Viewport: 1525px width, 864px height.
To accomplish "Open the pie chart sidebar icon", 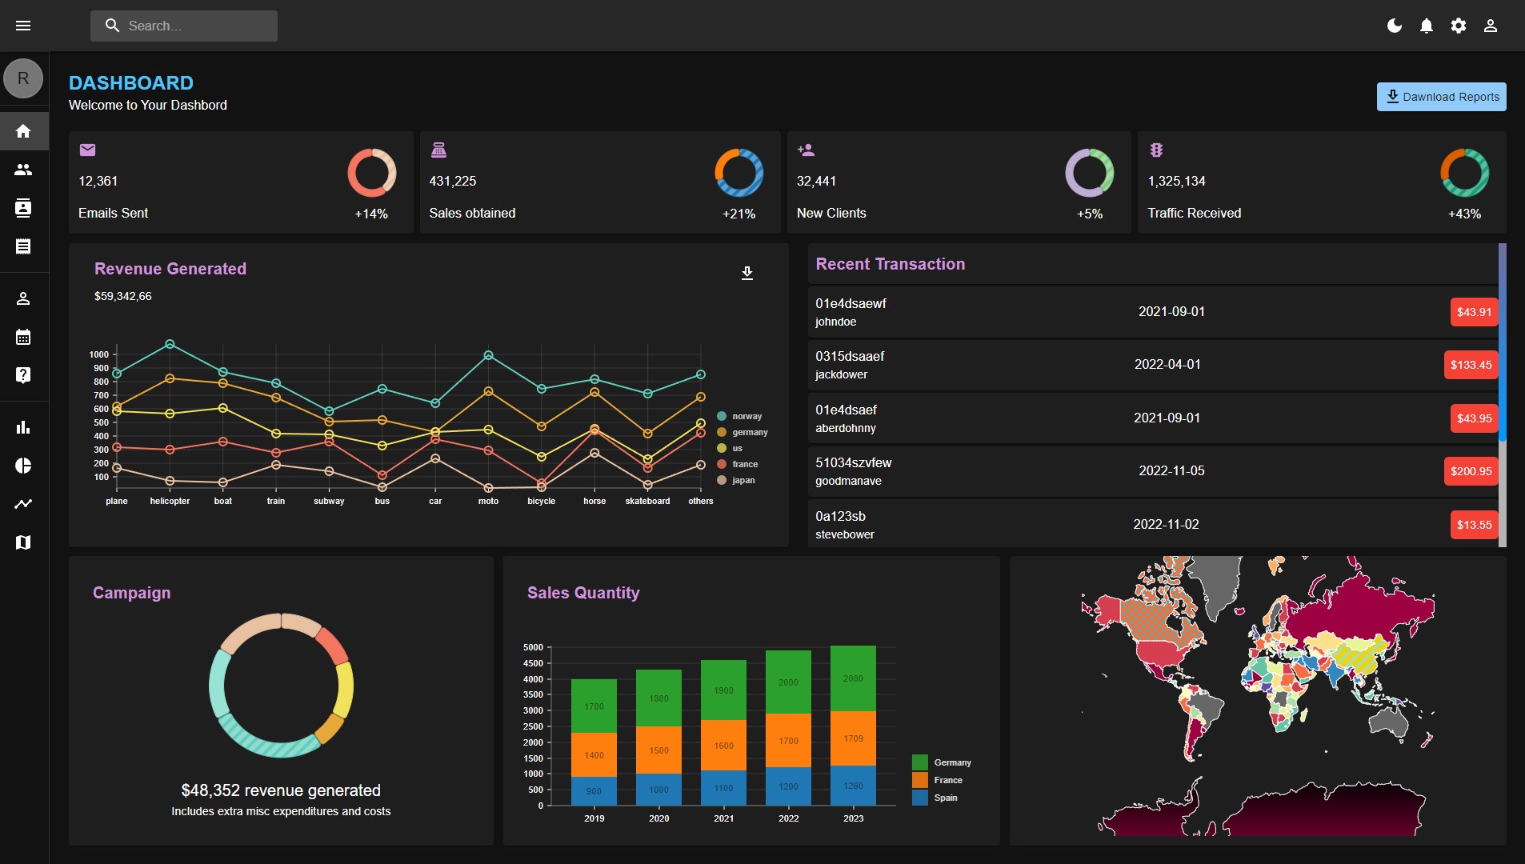I will pos(23,466).
